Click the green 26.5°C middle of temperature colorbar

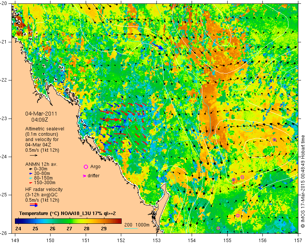61,221
